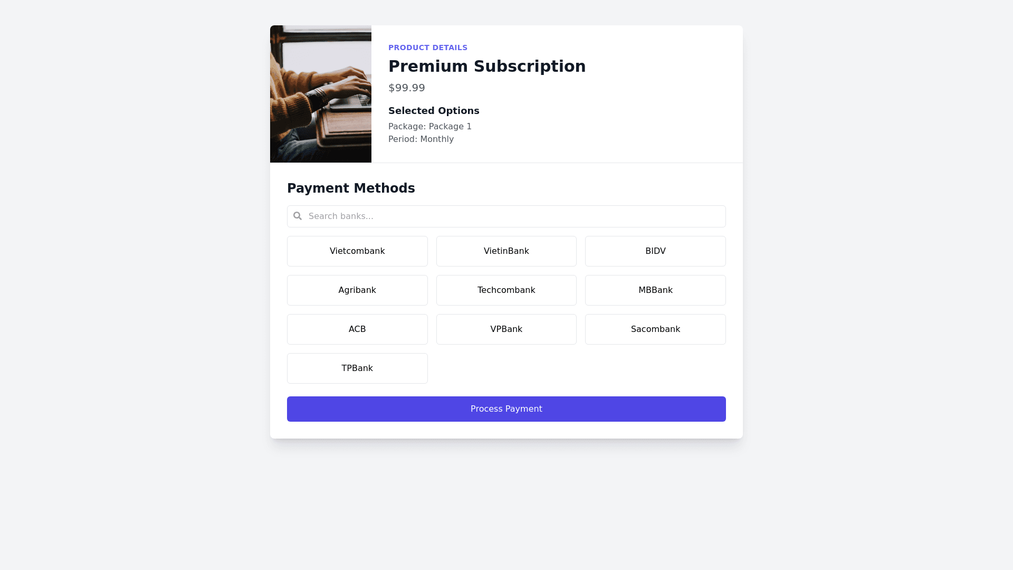The image size is (1013, 570).
Task: Select the Techcombank option
Action: [506, 290]
